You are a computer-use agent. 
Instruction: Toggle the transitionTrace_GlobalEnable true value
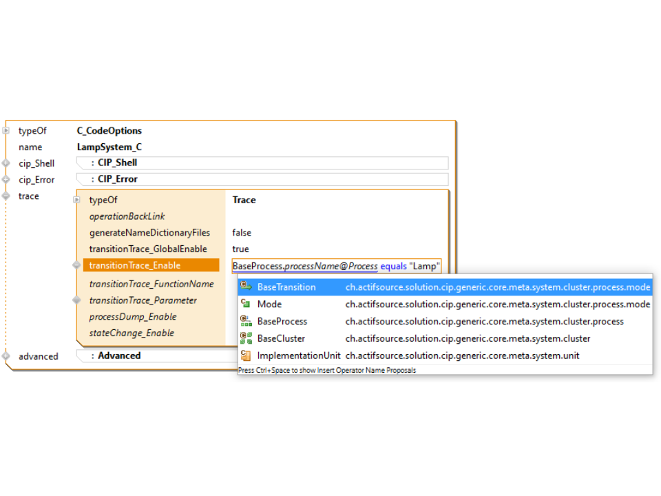click(240, 249)
